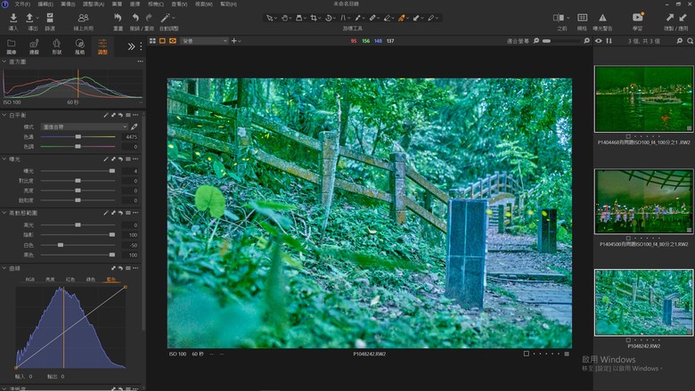Collapse the High Dynamic Range (高動態範圍) panel
Screen dimensions: 695x391
[4, 213]
